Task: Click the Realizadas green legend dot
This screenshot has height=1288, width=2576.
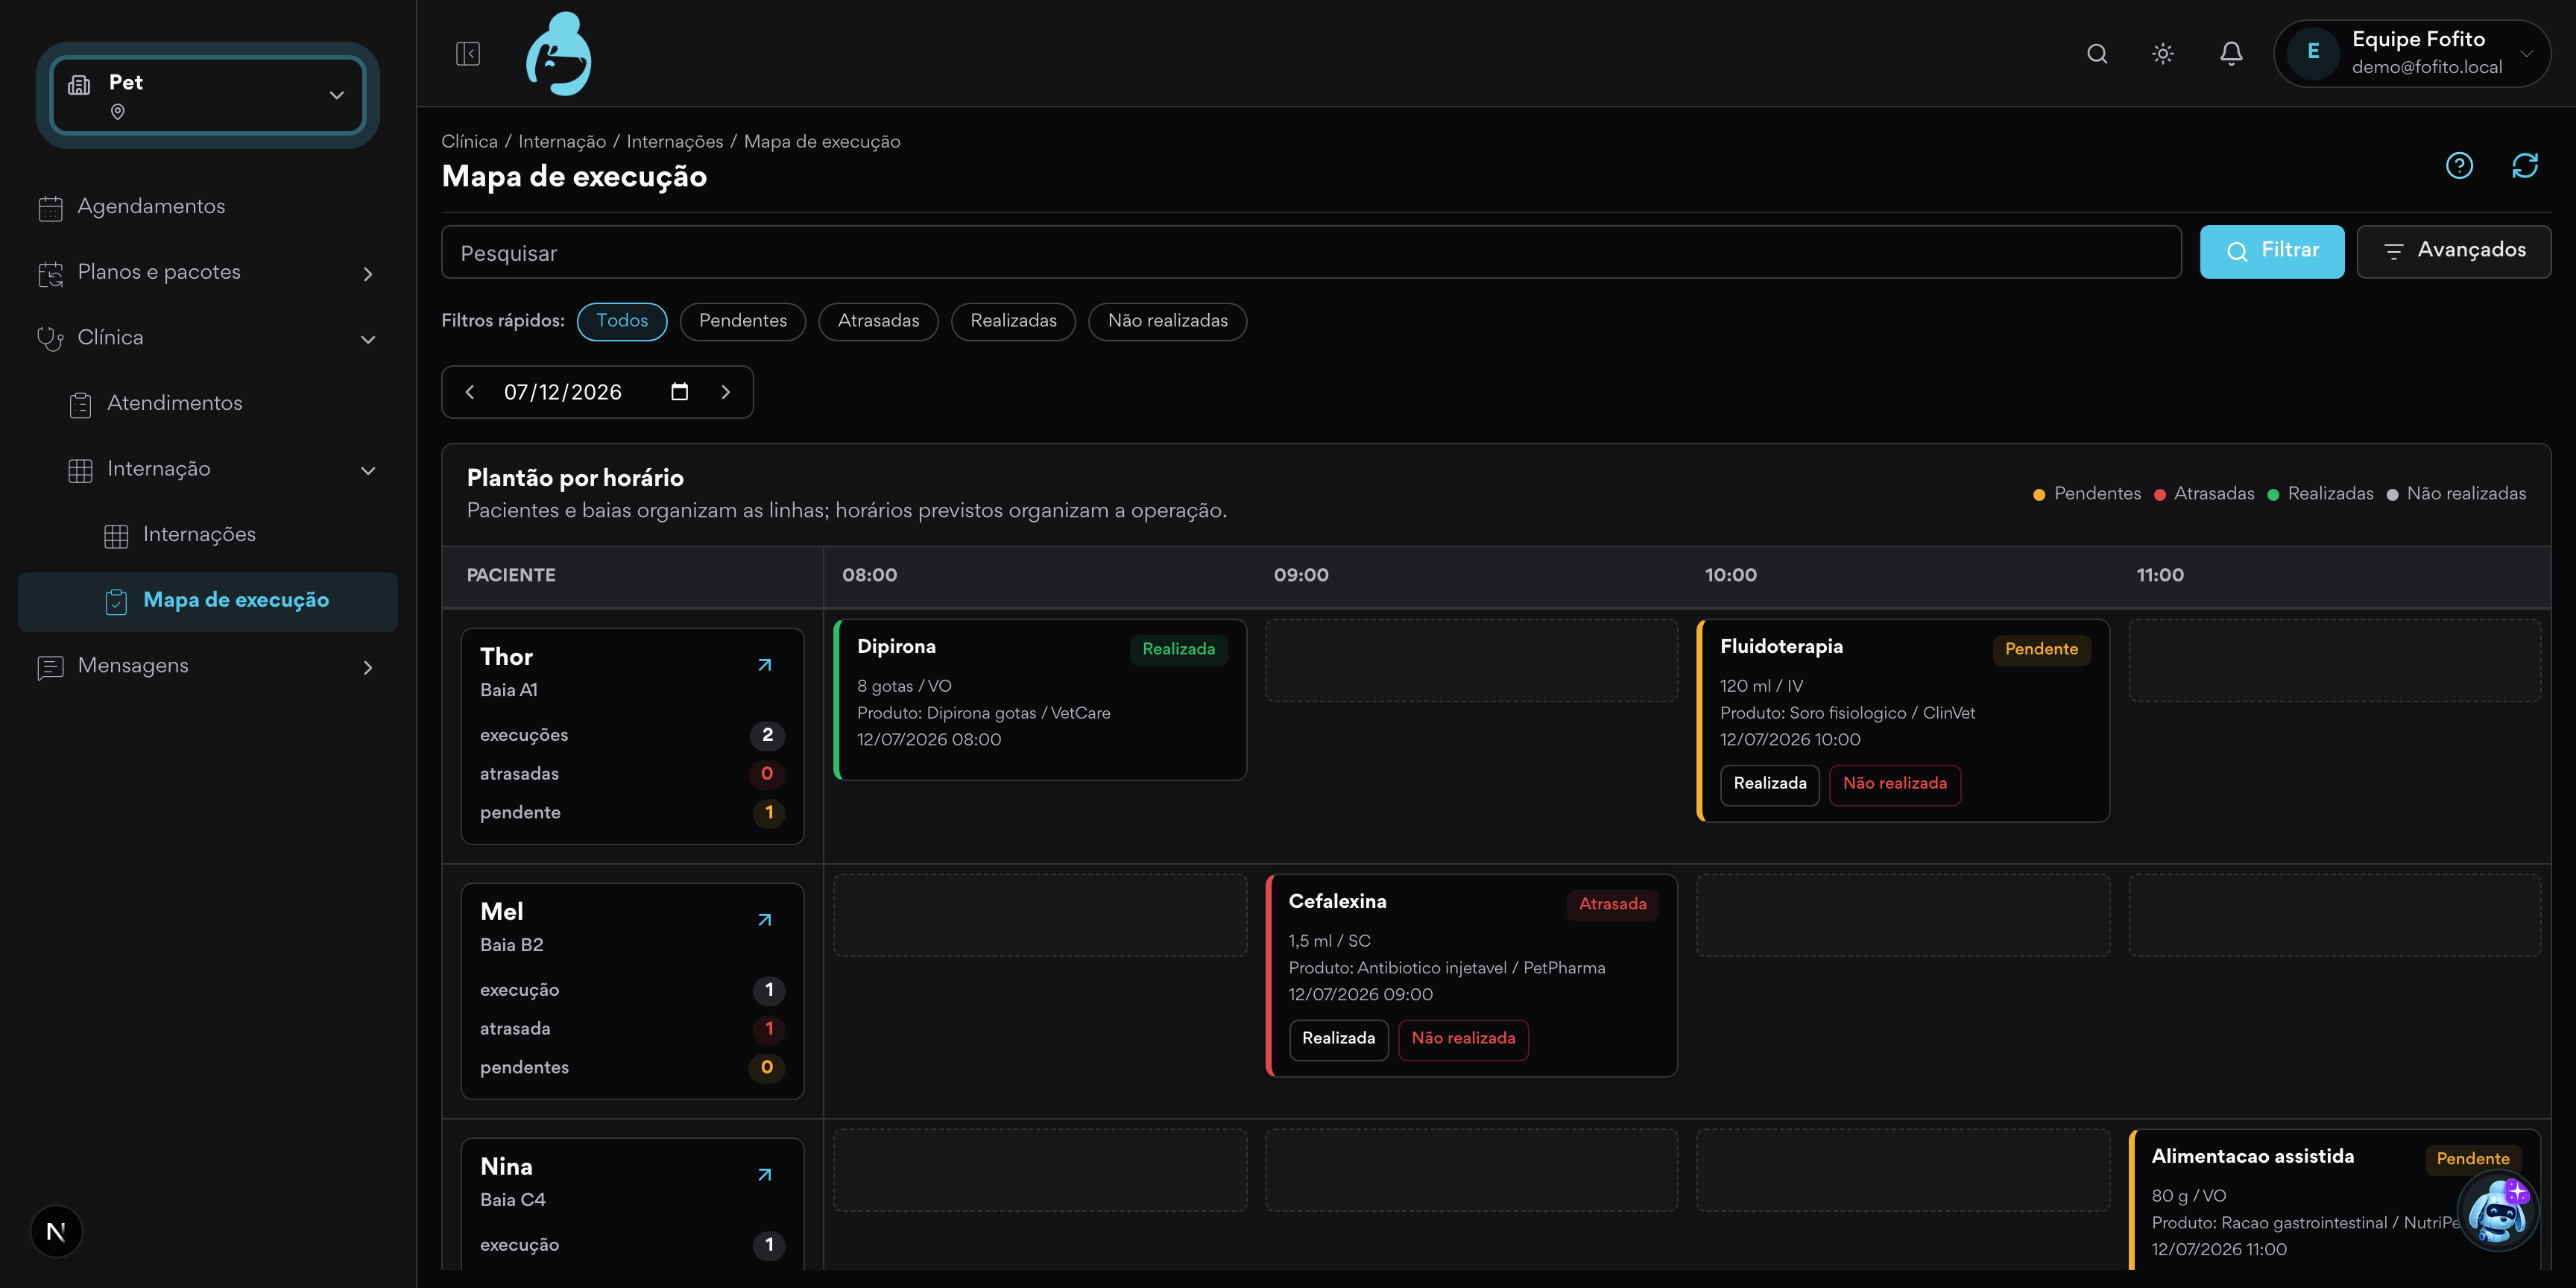Action: [2273, 495]
